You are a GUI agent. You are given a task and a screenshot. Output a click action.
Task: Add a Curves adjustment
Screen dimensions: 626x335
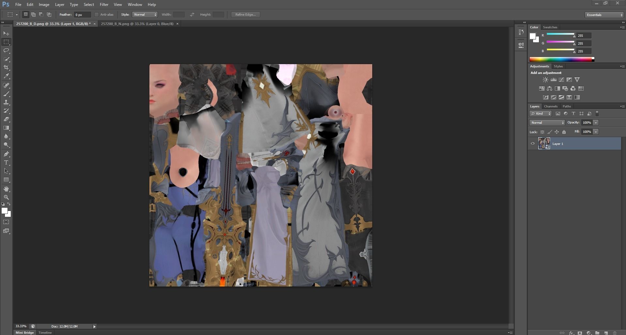click(x=561, y=80)
